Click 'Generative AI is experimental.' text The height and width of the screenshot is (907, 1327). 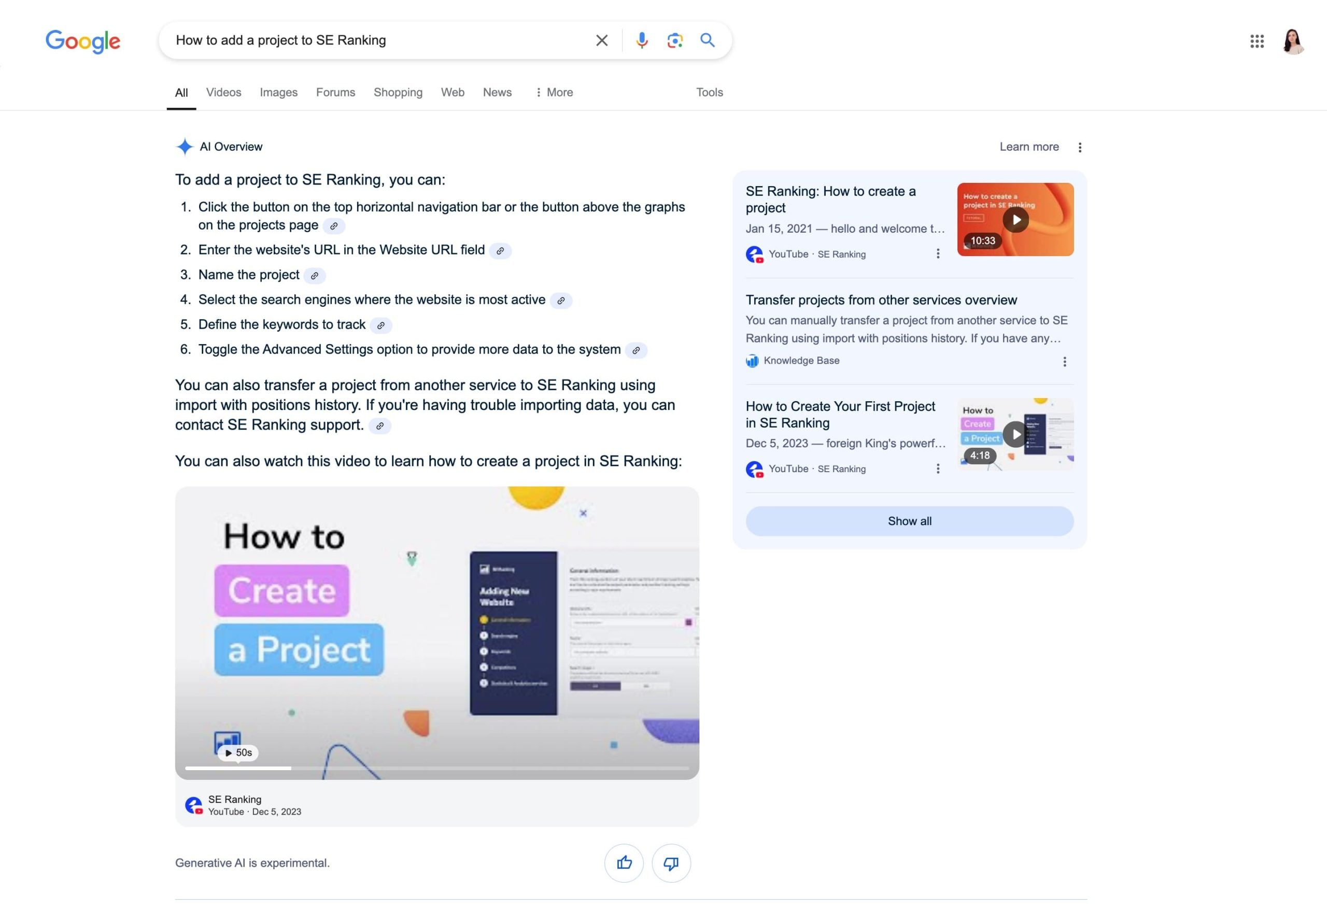pyautogui.click(x=252, y=863)
